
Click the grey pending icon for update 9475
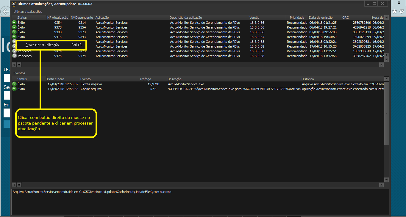point(14,56)
